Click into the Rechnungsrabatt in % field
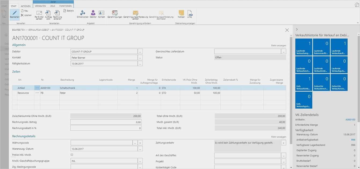This screenshot has height=169, width=360. (x=106, y=128)
